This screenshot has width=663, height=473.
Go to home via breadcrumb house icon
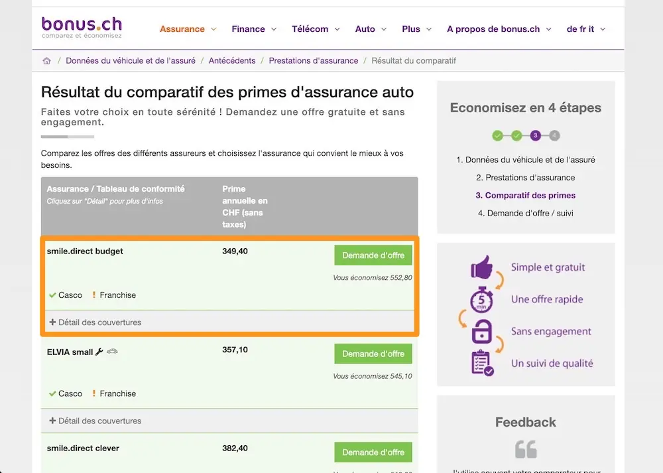click(x=46, y=61)
